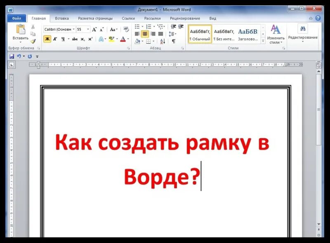Open the Change Case (Аа) dropdown

coord(114,29)
